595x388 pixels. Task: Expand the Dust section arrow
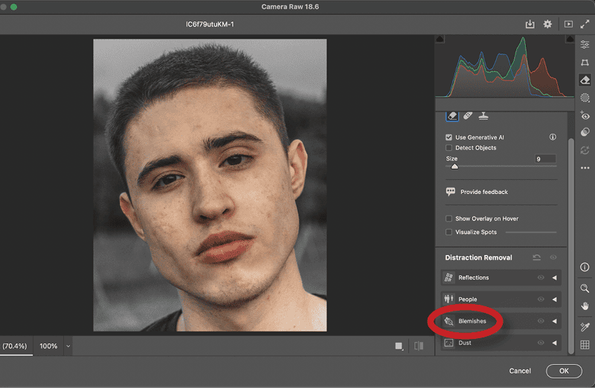[x=554, y=343]
